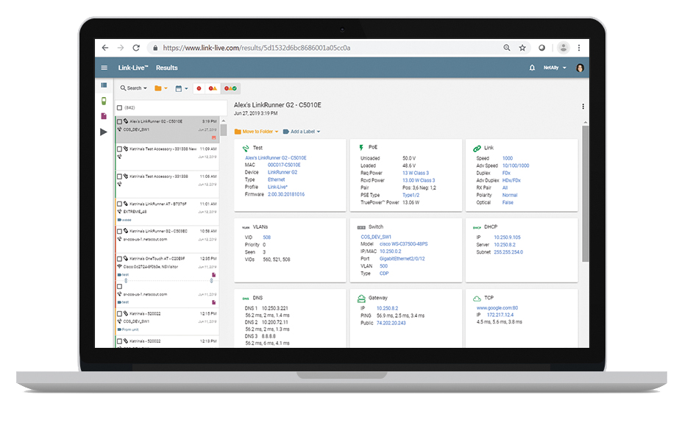Open the green device icon in sidebar
This screenshot has height=428, width=693.
tap(104, 101)
